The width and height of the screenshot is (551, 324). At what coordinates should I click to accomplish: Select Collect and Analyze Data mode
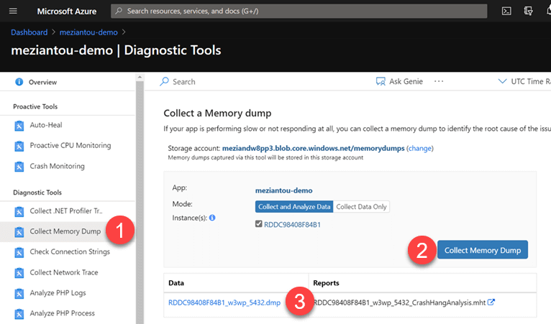tap(293, 207)
